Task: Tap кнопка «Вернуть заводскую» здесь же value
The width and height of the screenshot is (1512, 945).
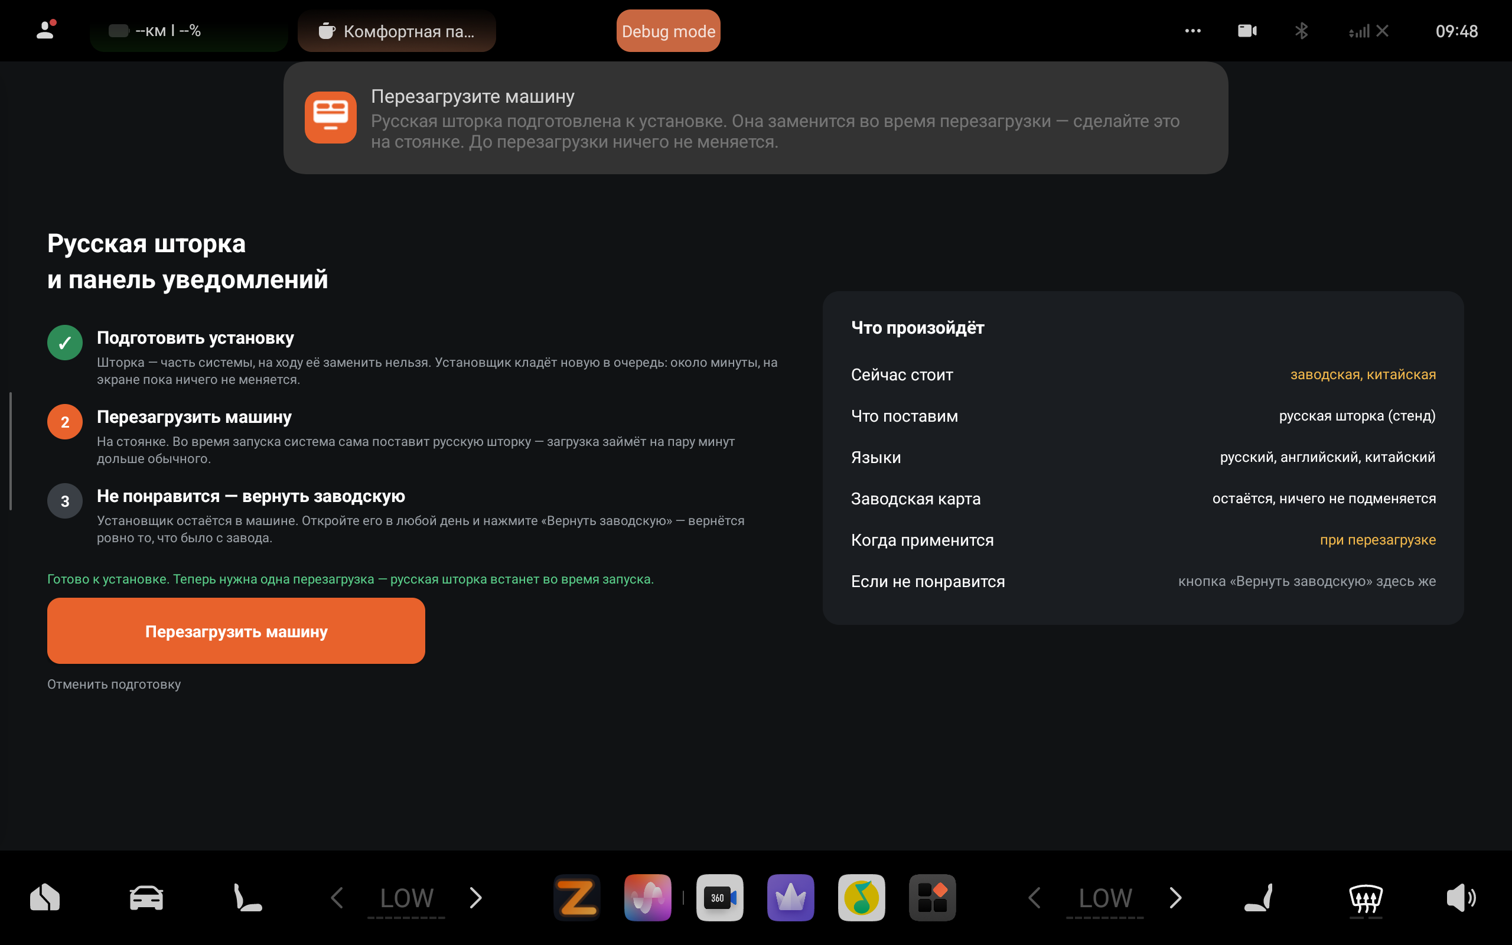Action: 1307,581
